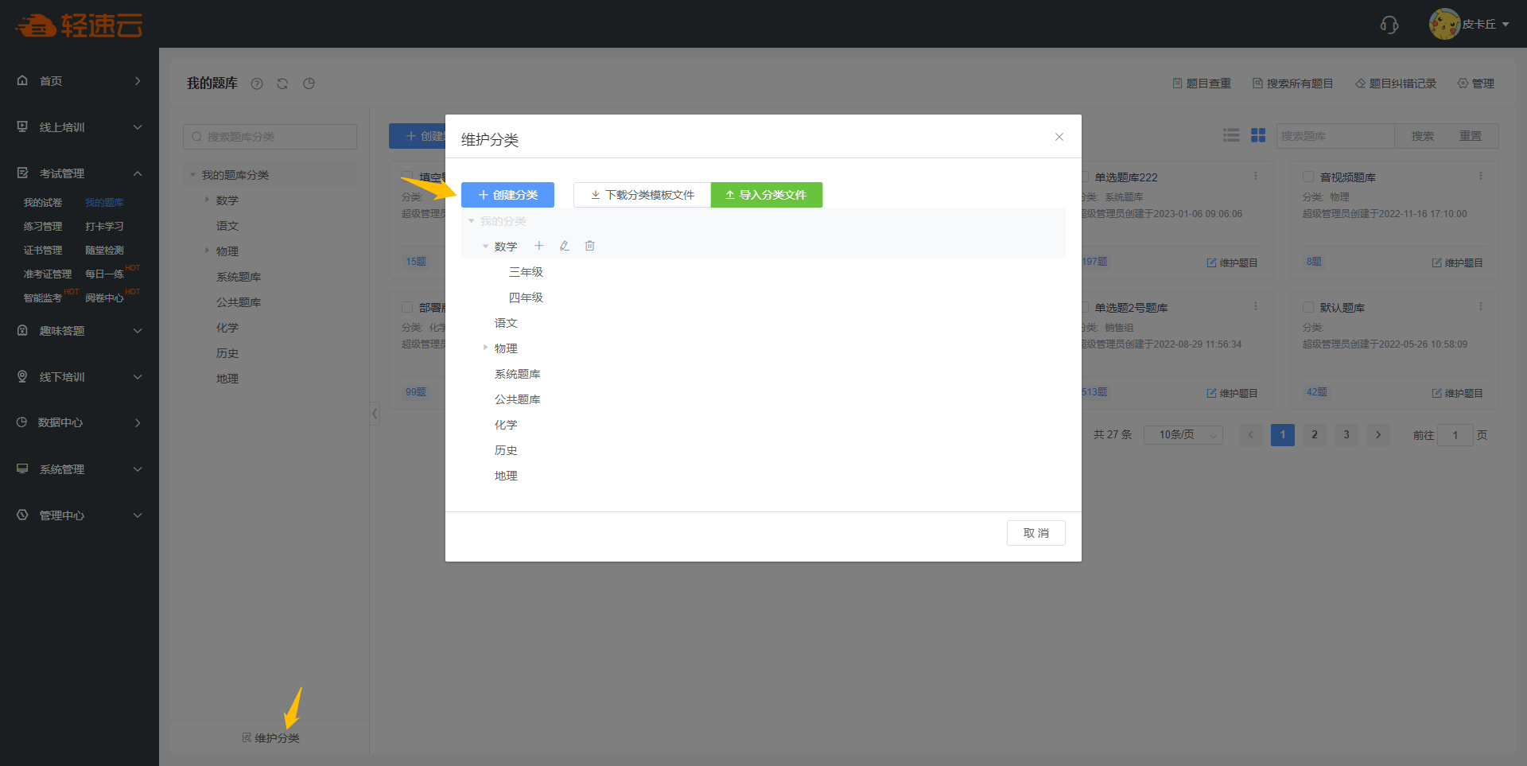This screenshot has width=1527, height=766.
Task: Click the refresh icon next to 我的题库
Action: tap(282, 84)
